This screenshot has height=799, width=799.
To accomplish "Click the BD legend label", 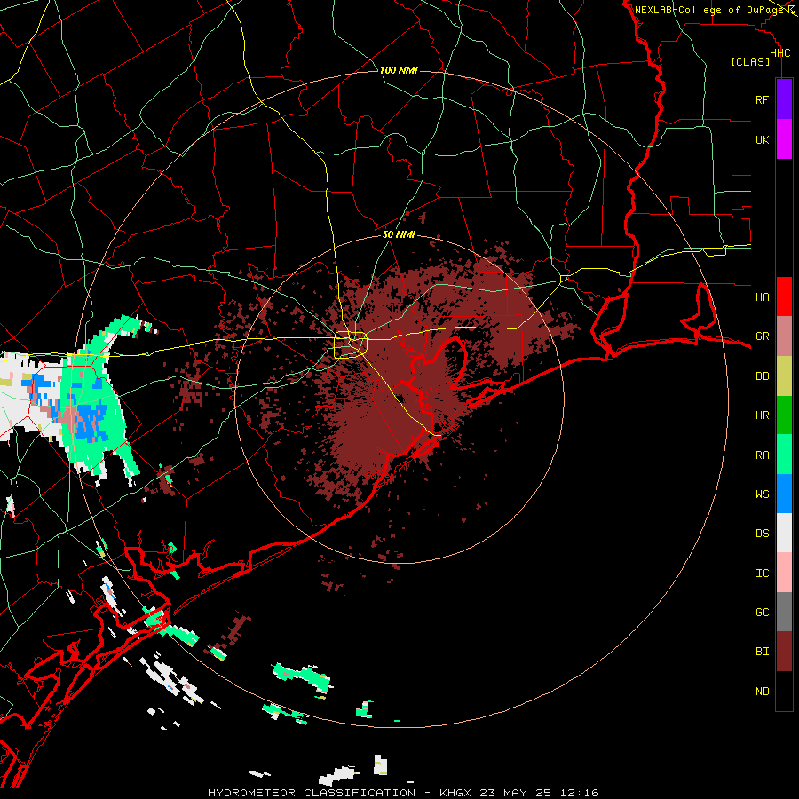I will (x=762, y=376).
